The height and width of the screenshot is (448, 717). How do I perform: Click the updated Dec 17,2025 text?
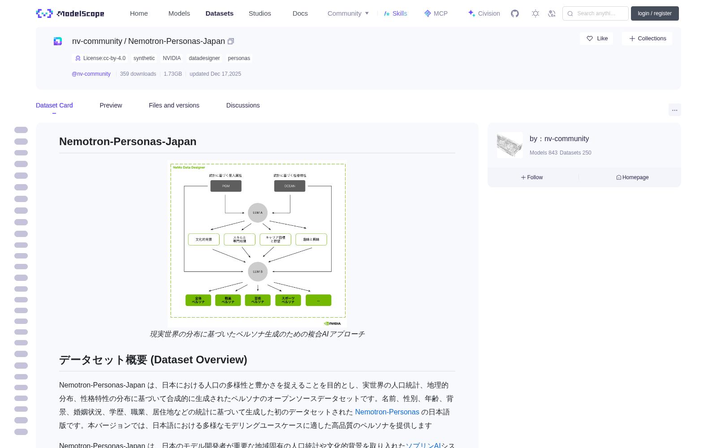[215, 74]
